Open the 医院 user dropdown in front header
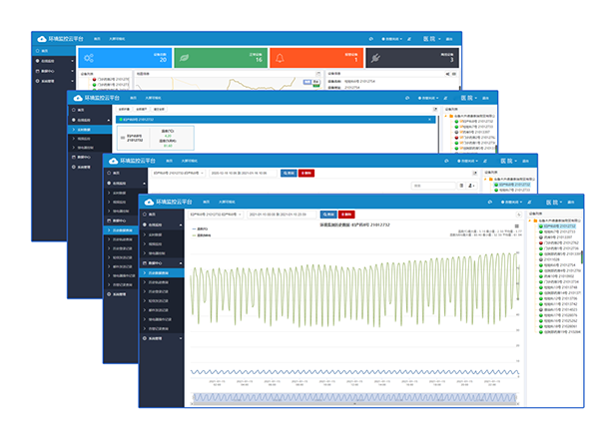The image size is (599, 436). pos(554,202)
